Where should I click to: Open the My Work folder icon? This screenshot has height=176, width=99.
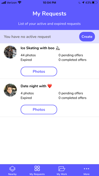pyautogui.click(x=62, y=169)
